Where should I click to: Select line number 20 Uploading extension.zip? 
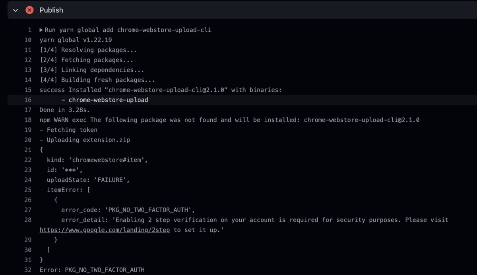click(28, 140)
